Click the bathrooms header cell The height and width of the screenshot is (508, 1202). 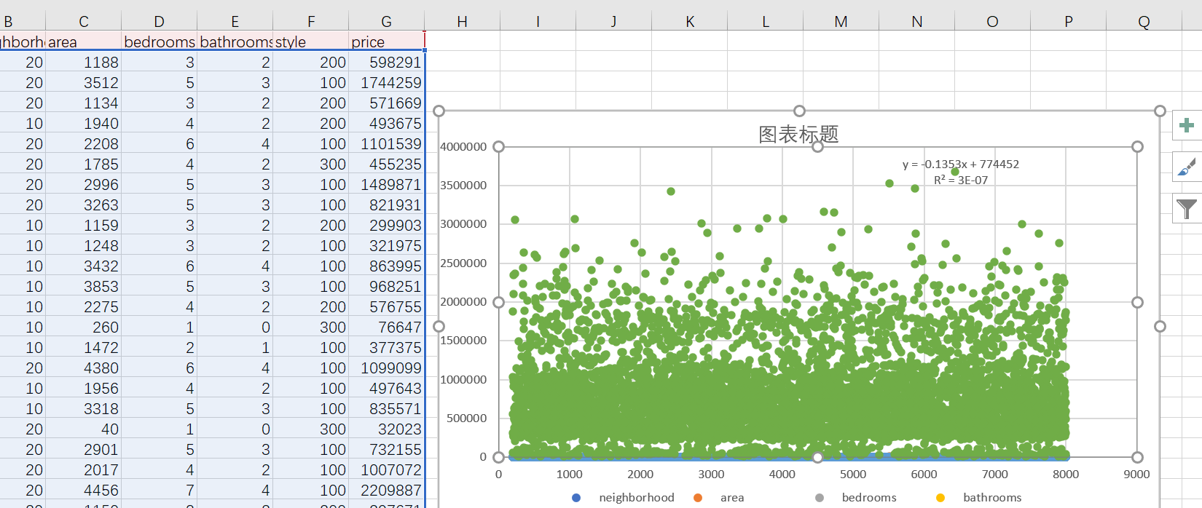click(x=235, y=41)
